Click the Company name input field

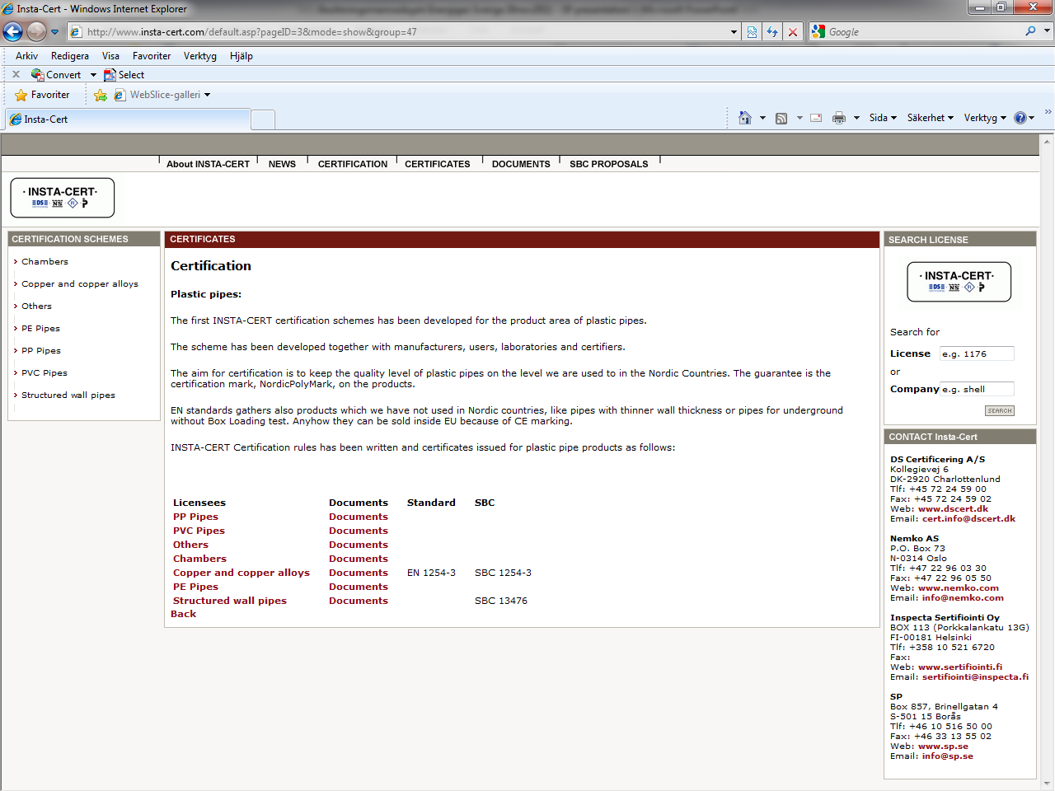tap(977, 389)
